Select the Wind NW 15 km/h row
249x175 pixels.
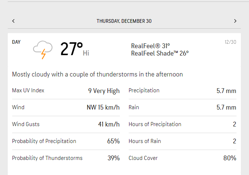tap(66, 107)
